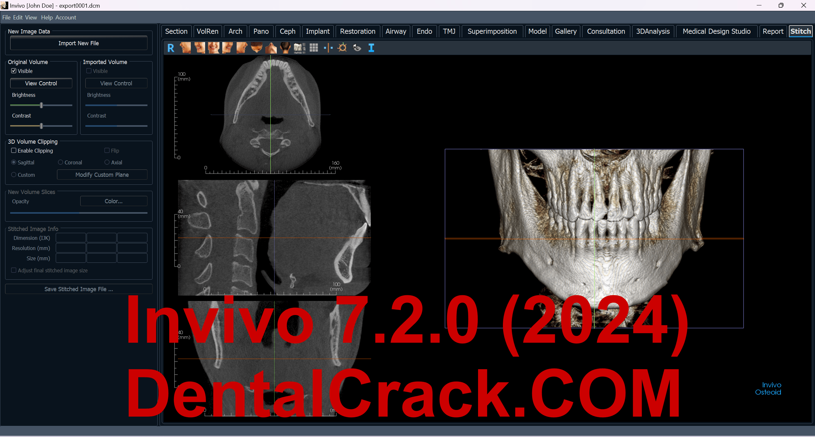Viewport: 815px width, 437px height.
Task: Toggle the Flip checkbox
Action: point(107,150)
